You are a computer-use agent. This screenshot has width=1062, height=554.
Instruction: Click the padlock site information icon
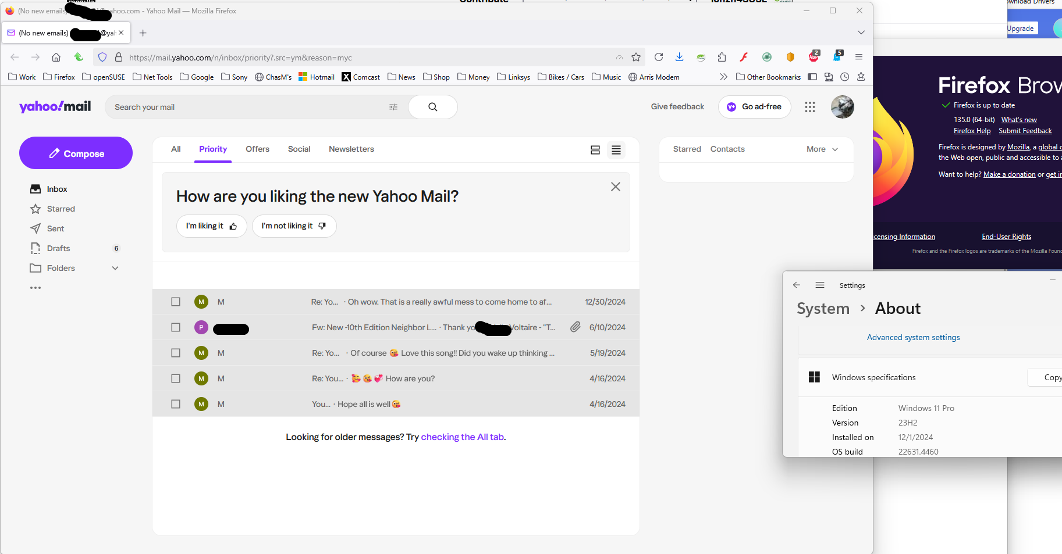(119, 57)
